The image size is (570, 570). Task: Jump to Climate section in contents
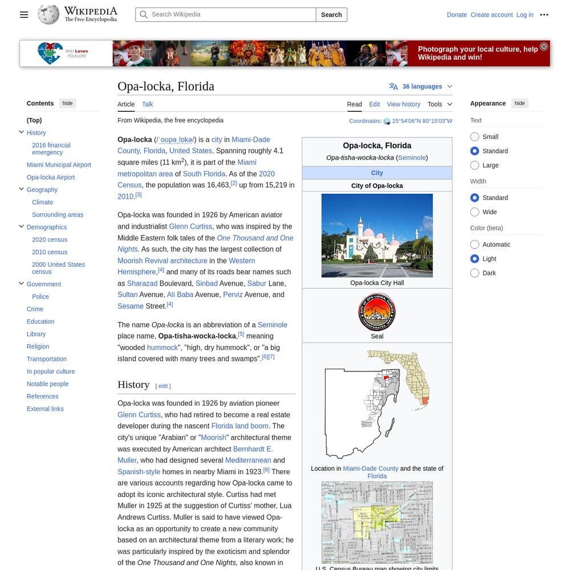[43, 202]
